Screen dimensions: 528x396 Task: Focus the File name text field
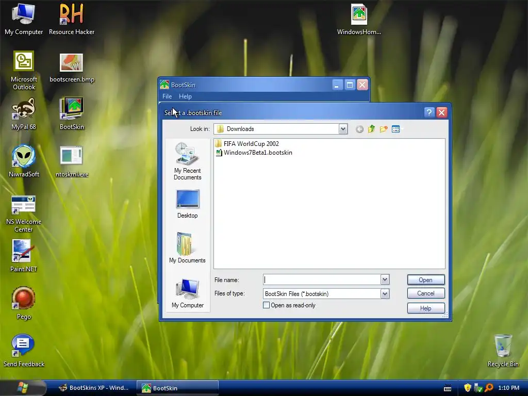(x=322, y=279)
